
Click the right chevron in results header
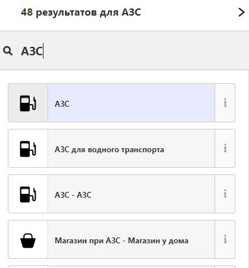241,12
